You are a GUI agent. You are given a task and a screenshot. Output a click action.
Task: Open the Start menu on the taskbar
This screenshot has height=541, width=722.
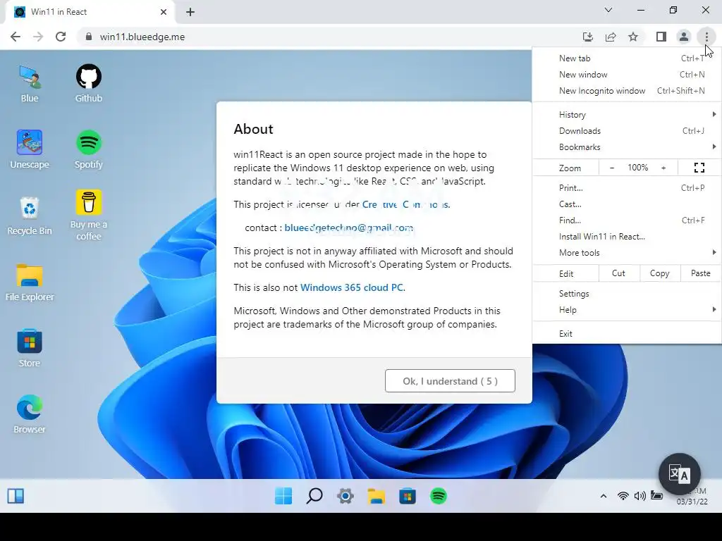[283, 496]
